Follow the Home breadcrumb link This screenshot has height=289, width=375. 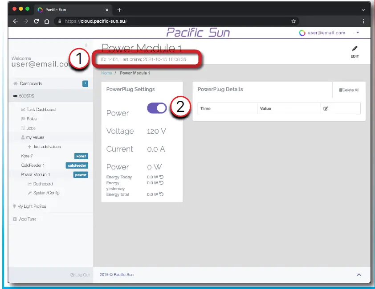(106, 73)
